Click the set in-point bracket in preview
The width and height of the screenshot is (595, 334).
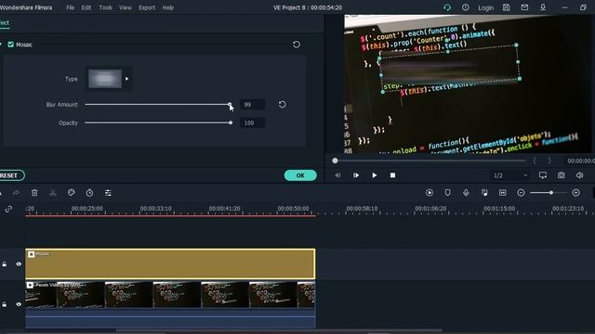tap(535, 161)
